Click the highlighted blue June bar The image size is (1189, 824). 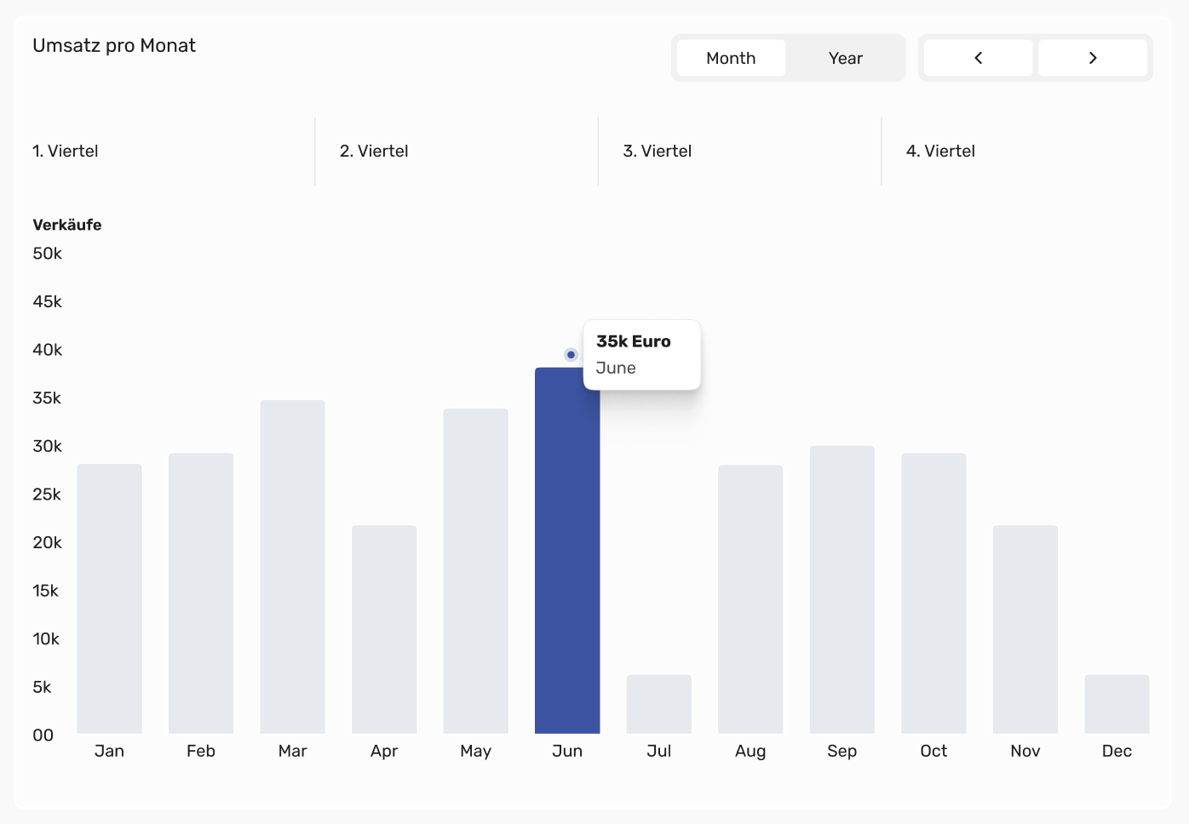pos(567,551)
